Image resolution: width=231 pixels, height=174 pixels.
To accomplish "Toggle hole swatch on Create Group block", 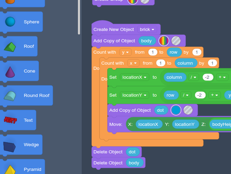I will pyautogui.click(x=145, y=1).
